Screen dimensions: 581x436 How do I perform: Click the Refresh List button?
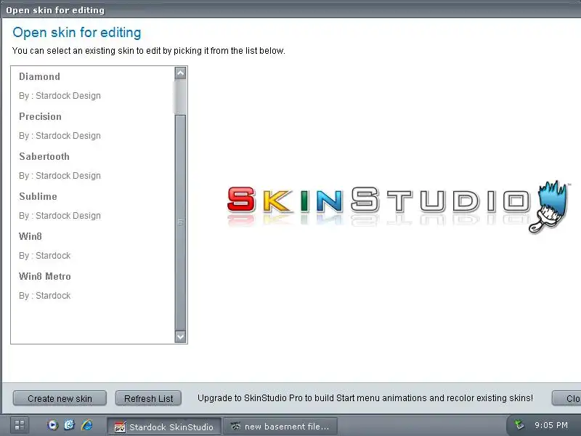coord(148,398)
